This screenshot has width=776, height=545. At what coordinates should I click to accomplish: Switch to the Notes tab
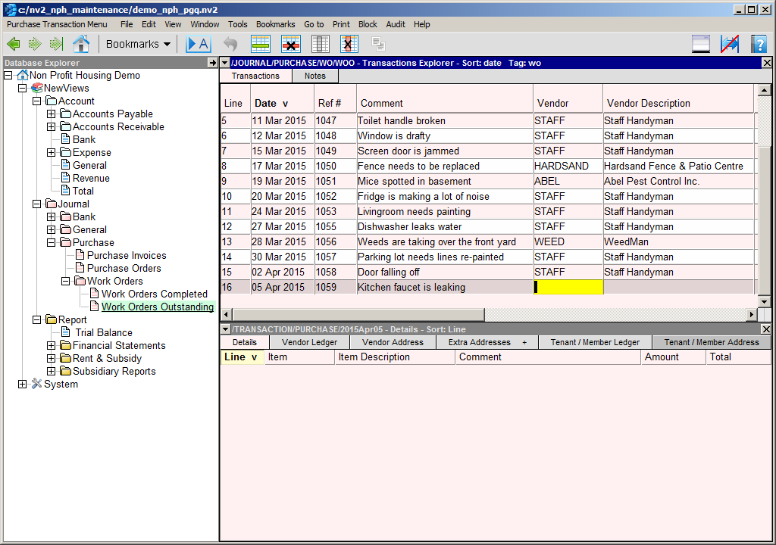(314, 76)
